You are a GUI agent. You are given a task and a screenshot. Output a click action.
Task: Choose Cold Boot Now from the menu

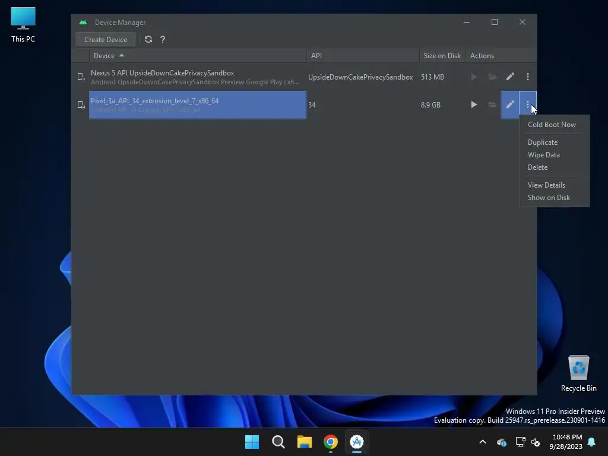click(554, 125)
